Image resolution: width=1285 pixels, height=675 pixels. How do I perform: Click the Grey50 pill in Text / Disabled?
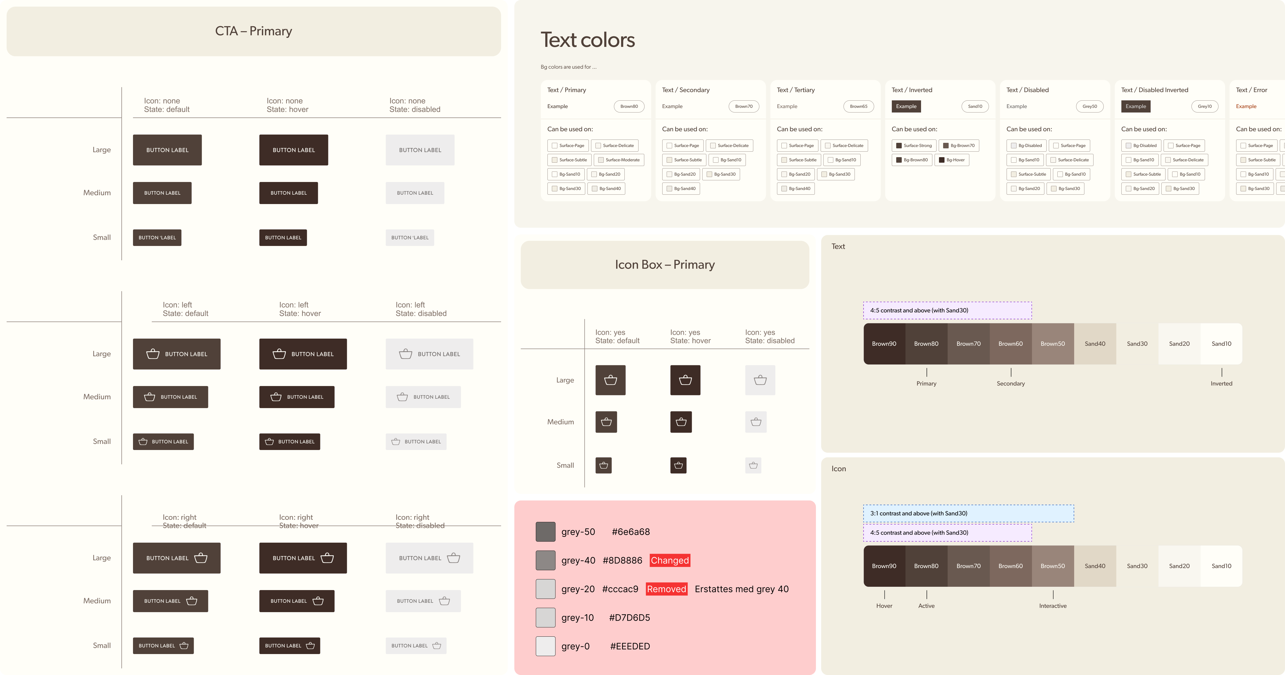[1089, 106]
